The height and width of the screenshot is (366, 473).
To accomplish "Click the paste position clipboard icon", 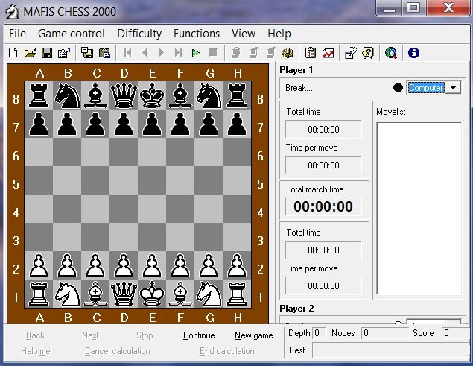I will pos(104,53).
